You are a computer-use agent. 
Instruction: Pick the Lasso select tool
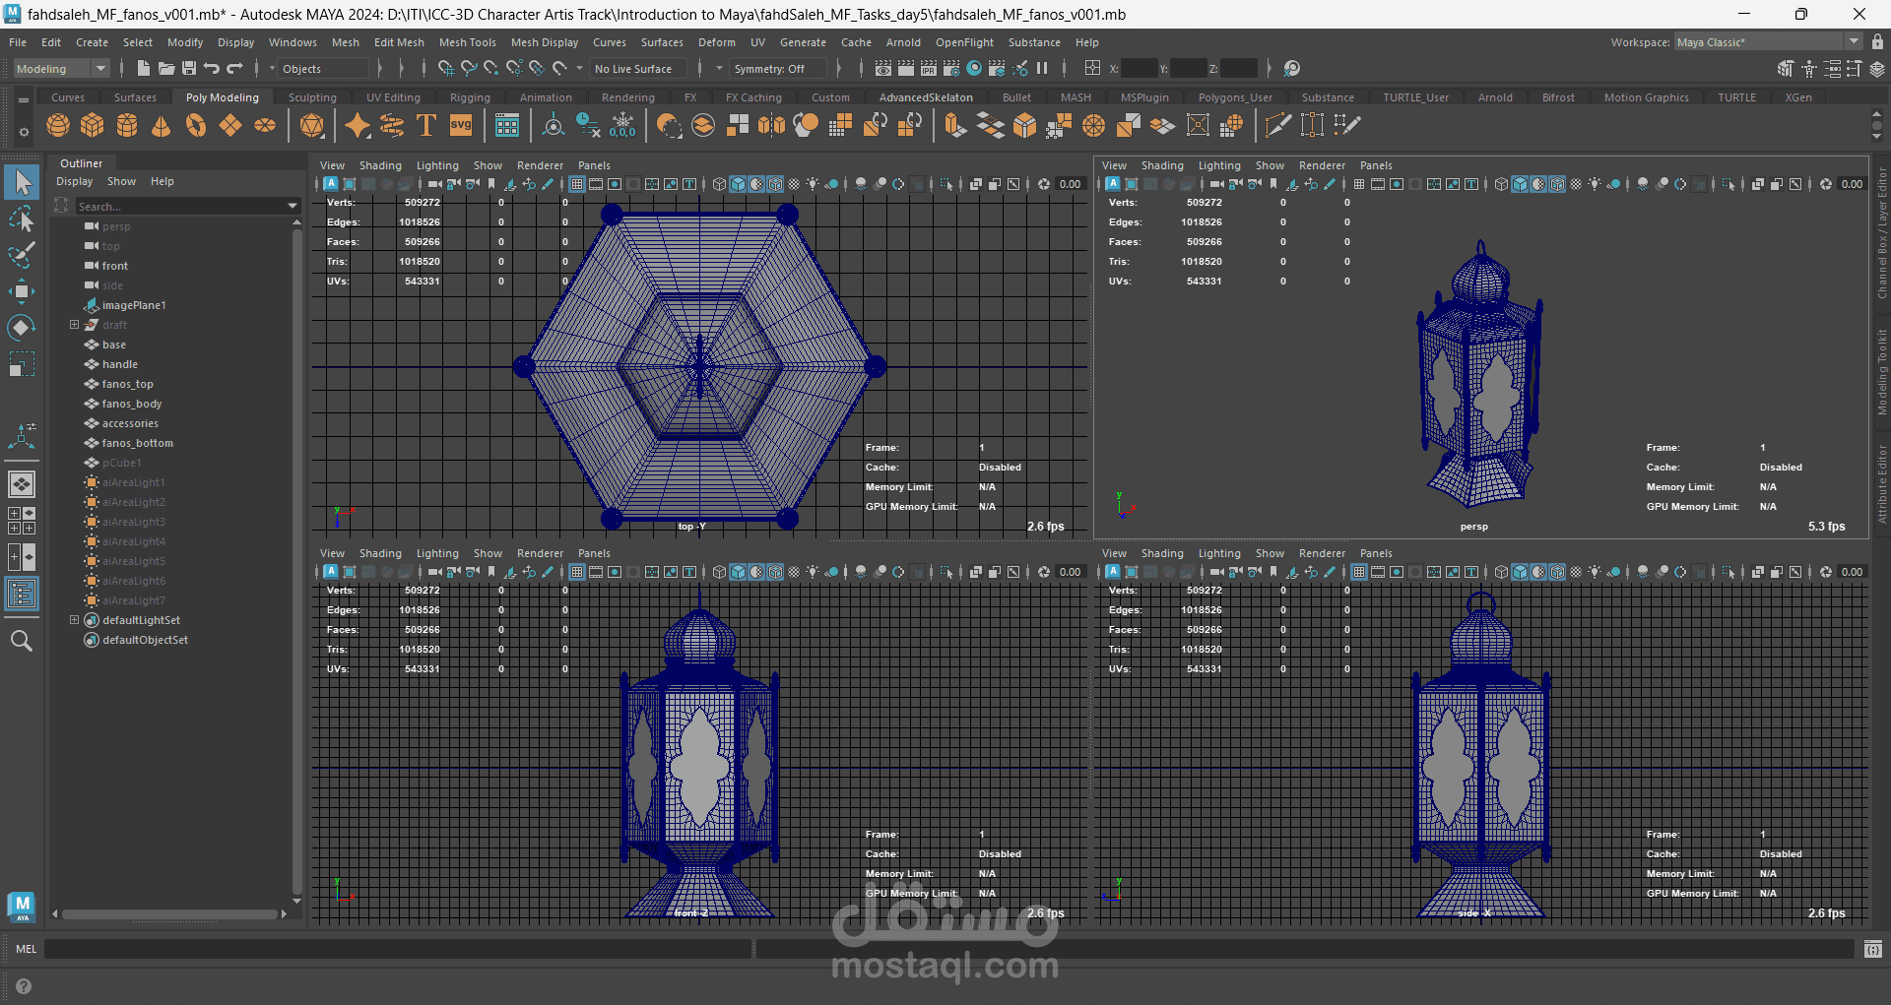point(21,219)
